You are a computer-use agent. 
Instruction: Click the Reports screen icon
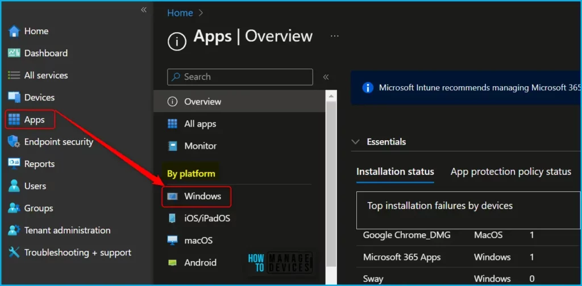coord(14,164)
